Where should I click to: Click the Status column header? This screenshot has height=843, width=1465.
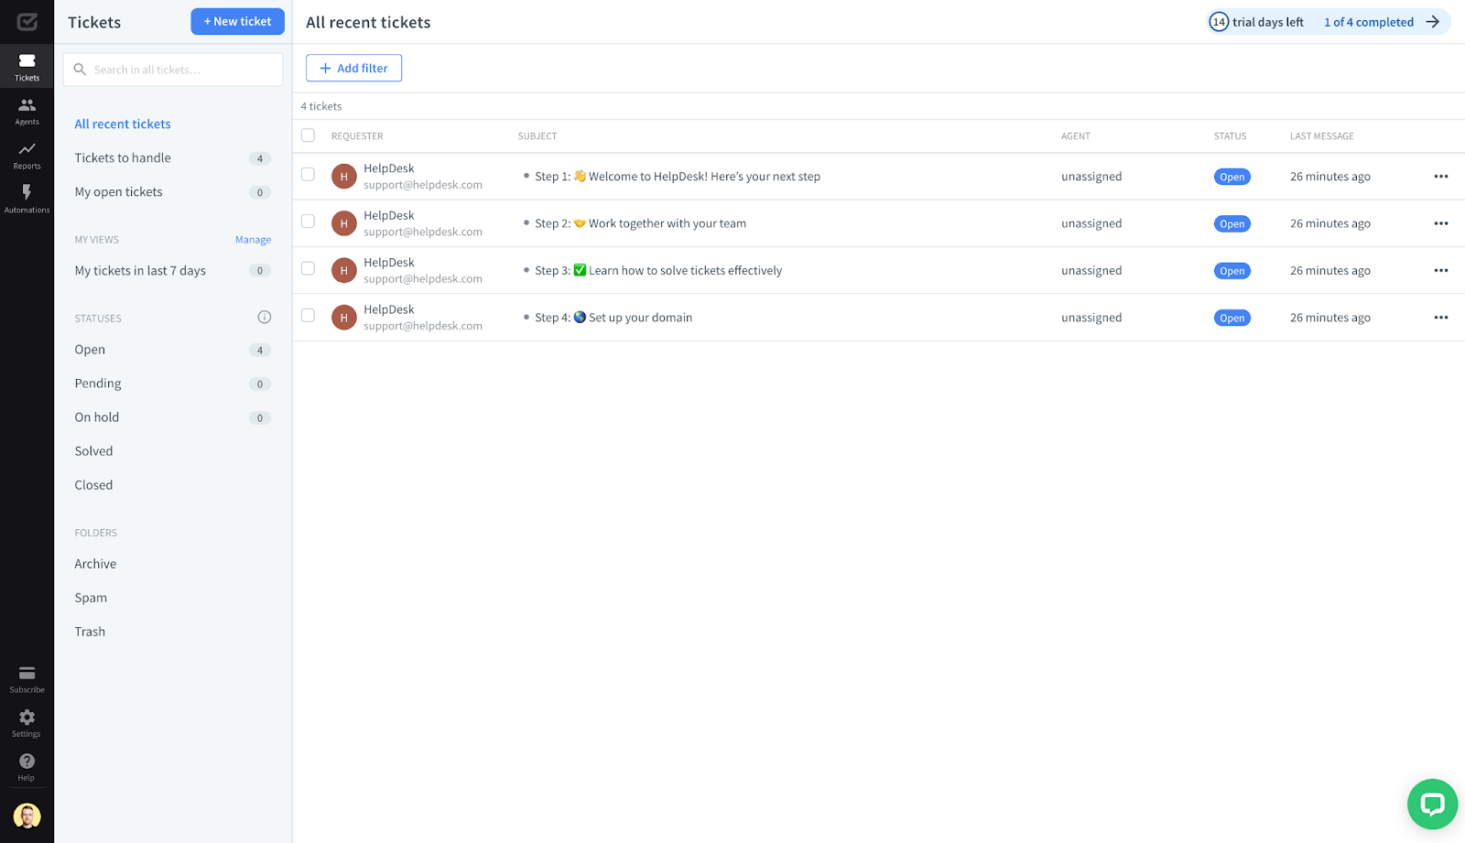[1230, 135]
